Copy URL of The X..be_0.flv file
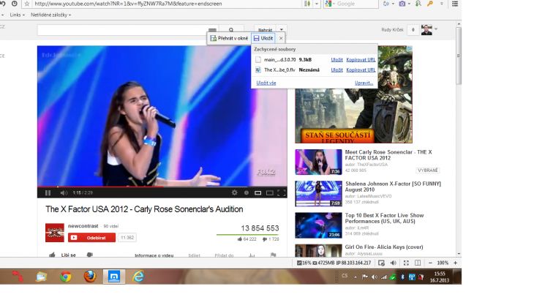Image resolution: width=534 pixels, height=300 pixels. [361, 70]
